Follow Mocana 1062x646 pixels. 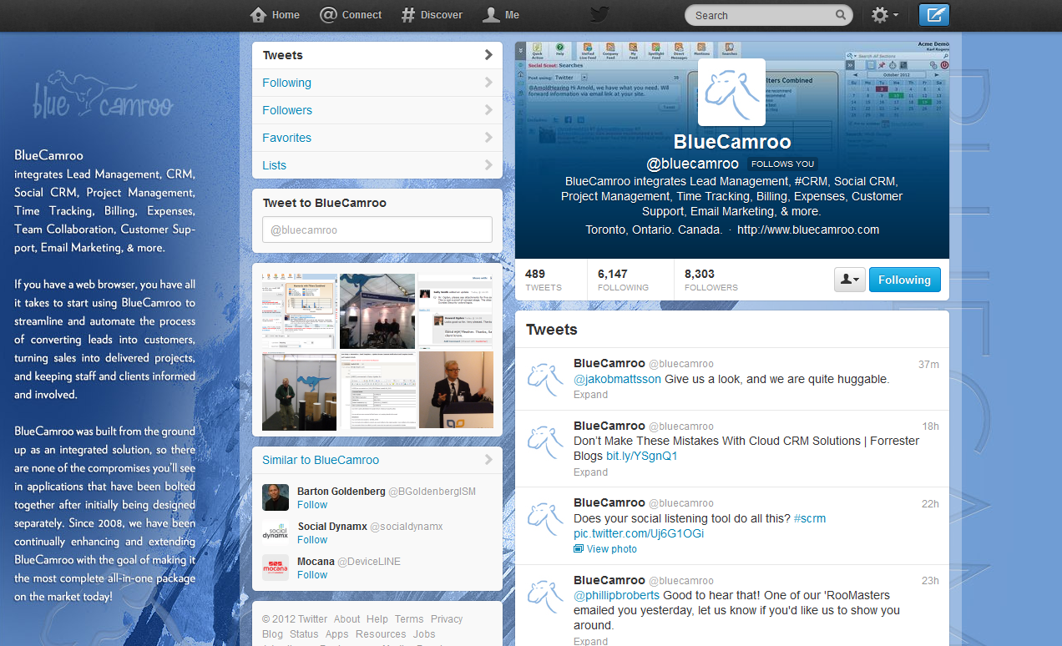click(x=312, y=575)
